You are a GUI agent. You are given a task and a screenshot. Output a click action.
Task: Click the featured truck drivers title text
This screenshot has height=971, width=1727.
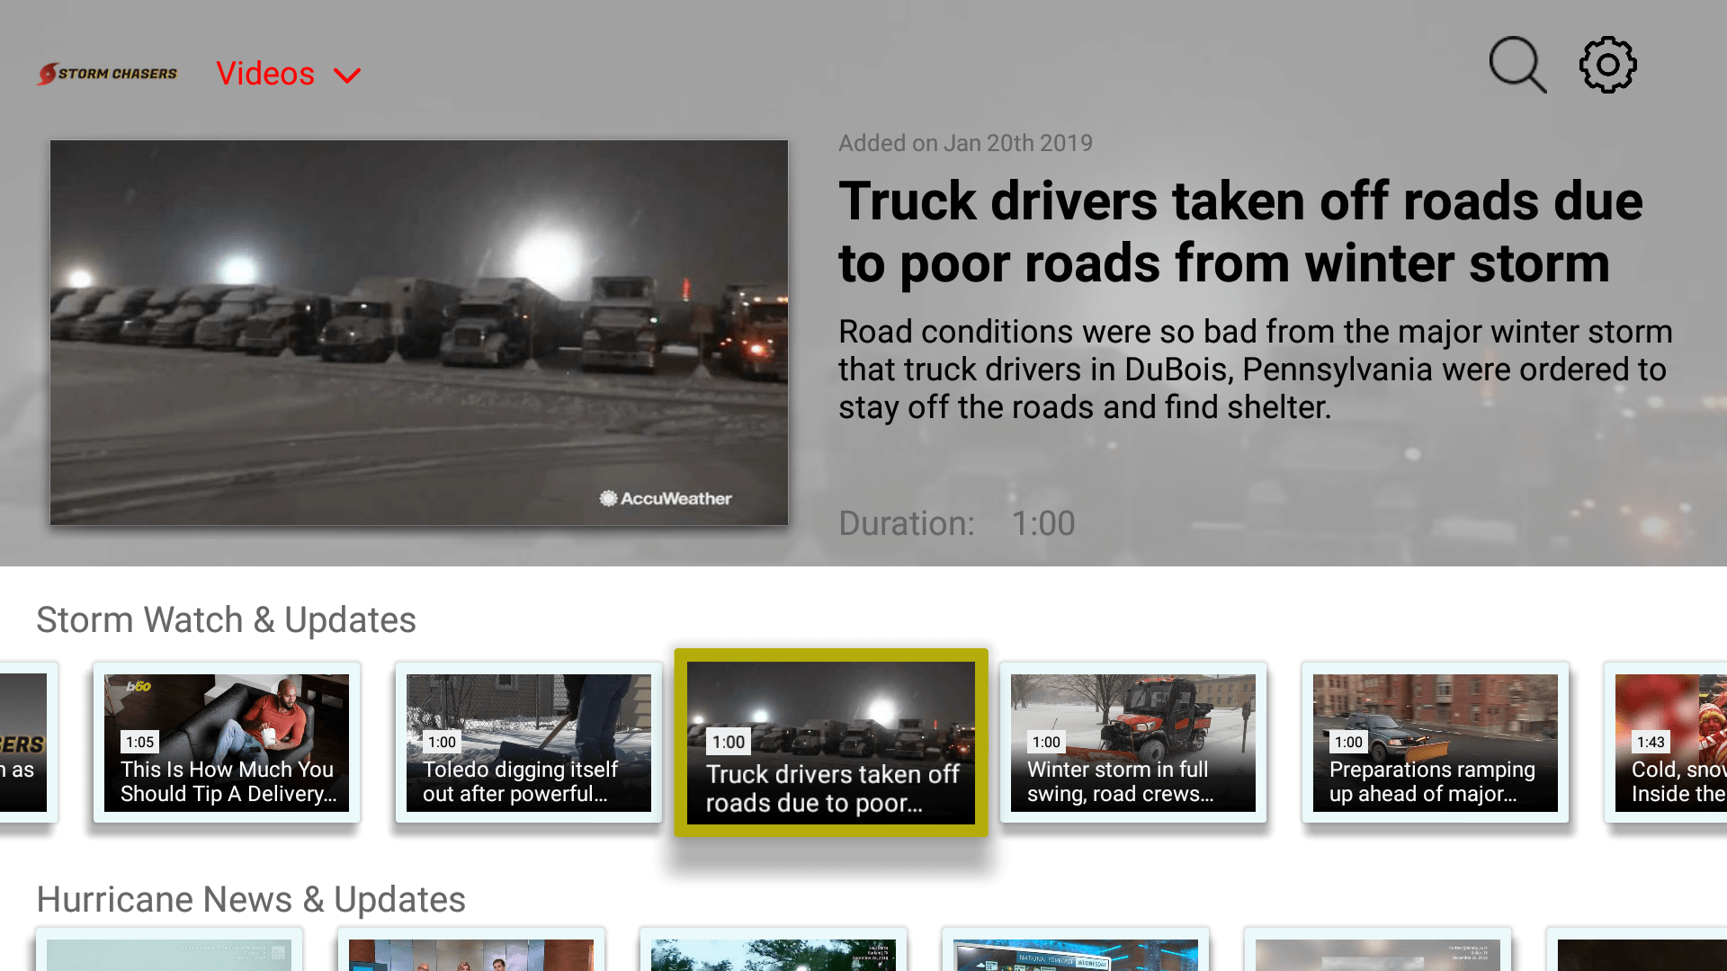pyautogui.click(x=1239, y=232)
